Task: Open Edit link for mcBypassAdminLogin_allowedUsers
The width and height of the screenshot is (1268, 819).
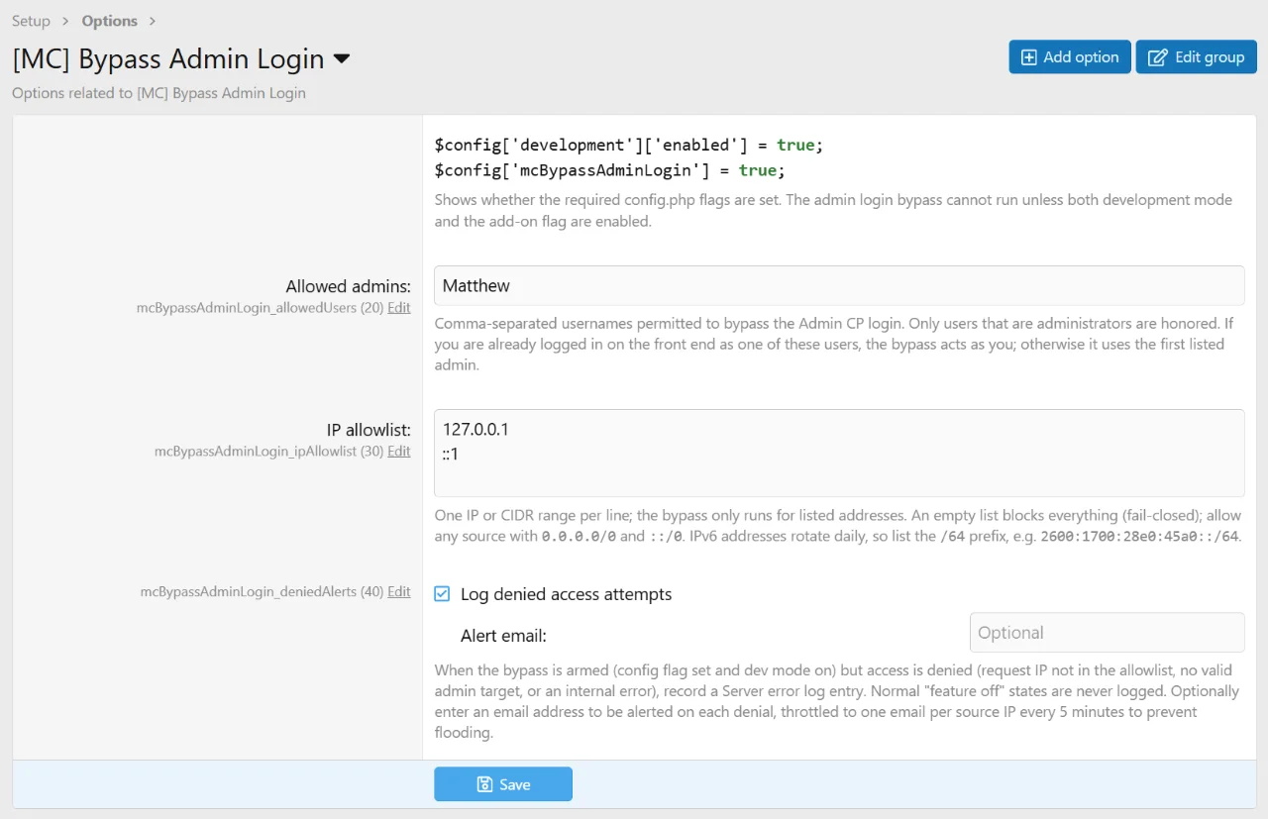Action: pos(399,308)
